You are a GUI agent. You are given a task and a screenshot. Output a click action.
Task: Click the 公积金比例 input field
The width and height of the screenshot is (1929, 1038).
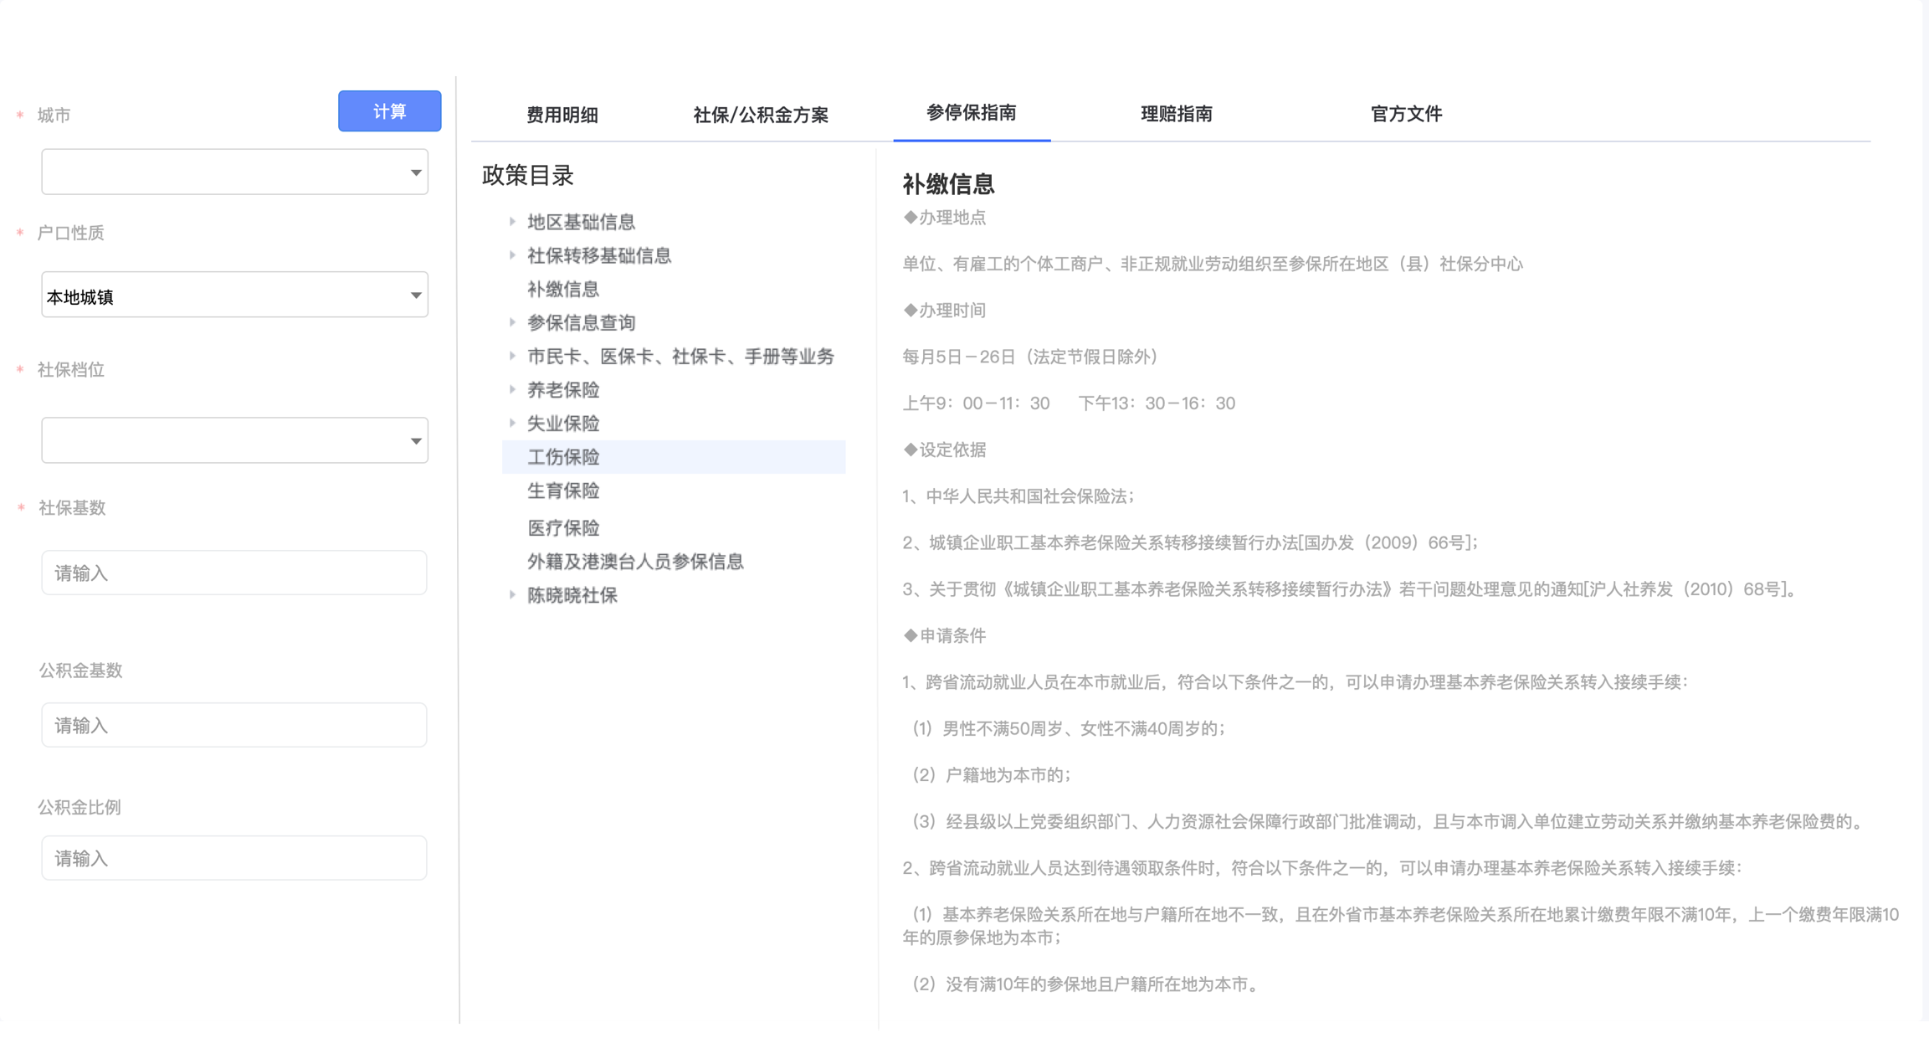(x=234, y=859)
